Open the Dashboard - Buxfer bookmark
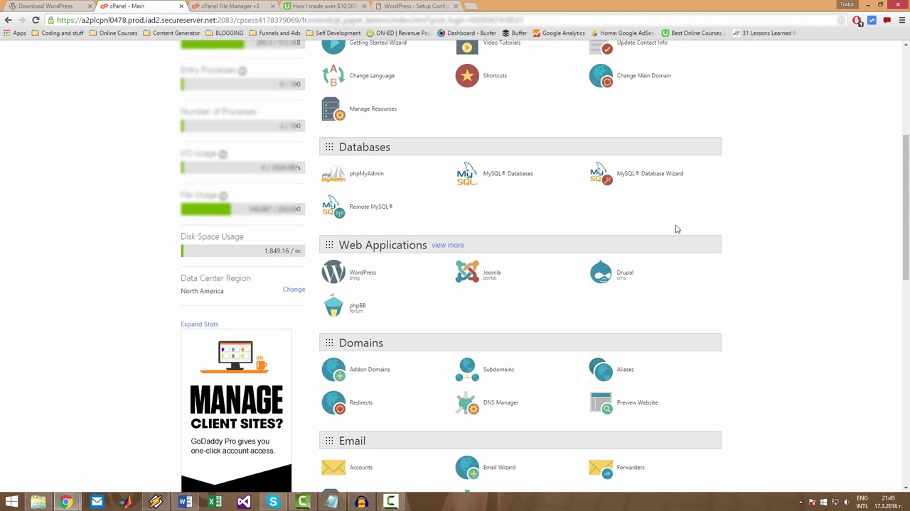 click(466, 33)
